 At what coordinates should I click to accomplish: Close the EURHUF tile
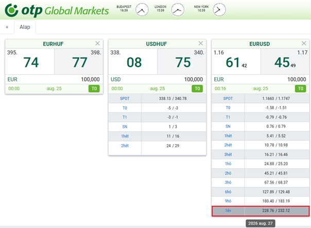point(97,43)
